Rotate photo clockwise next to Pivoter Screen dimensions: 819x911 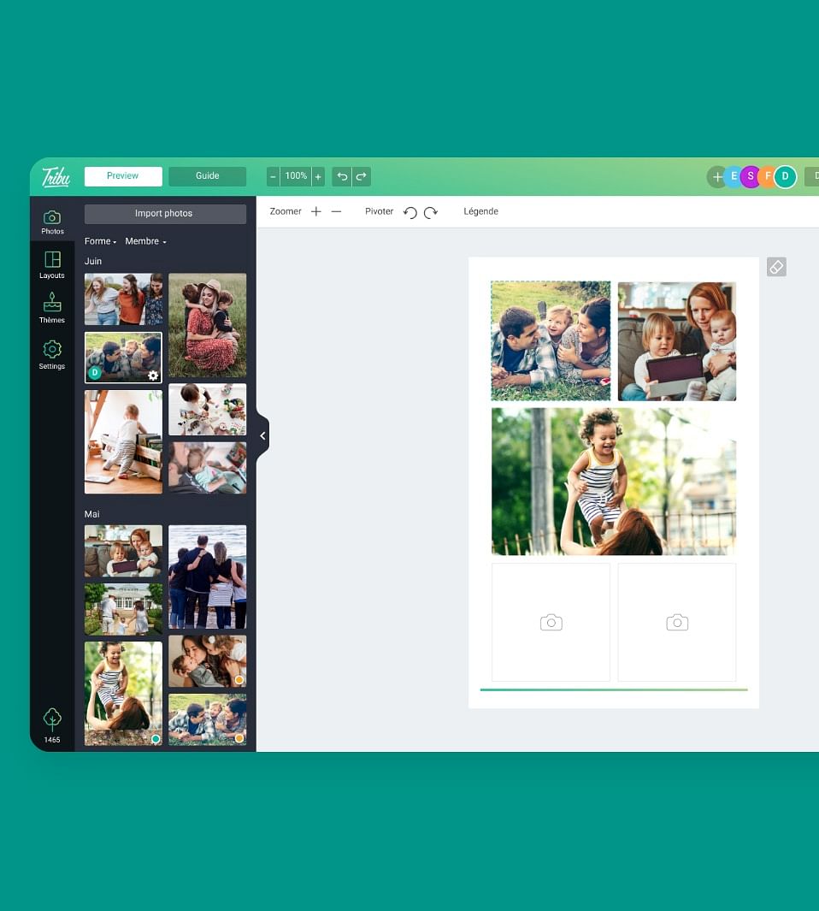pos(431,212)
